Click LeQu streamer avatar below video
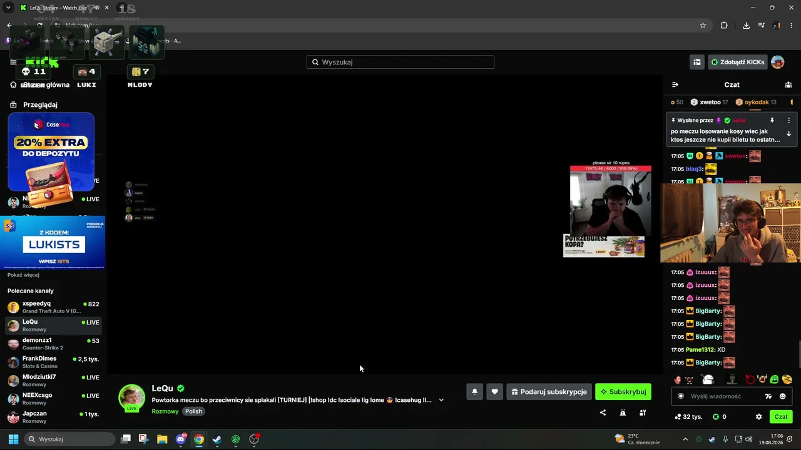801x450 pixels. (131, 398)
